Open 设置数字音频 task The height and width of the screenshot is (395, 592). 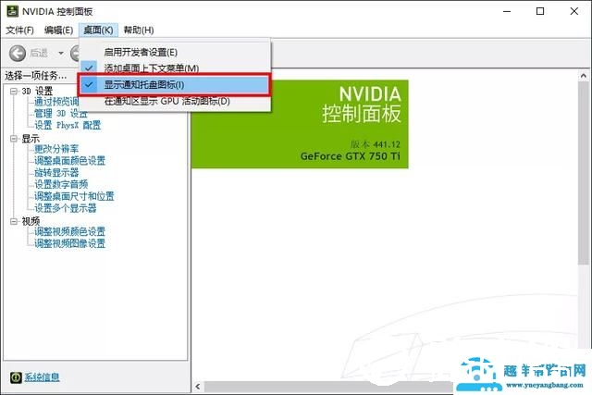[61, 184]
